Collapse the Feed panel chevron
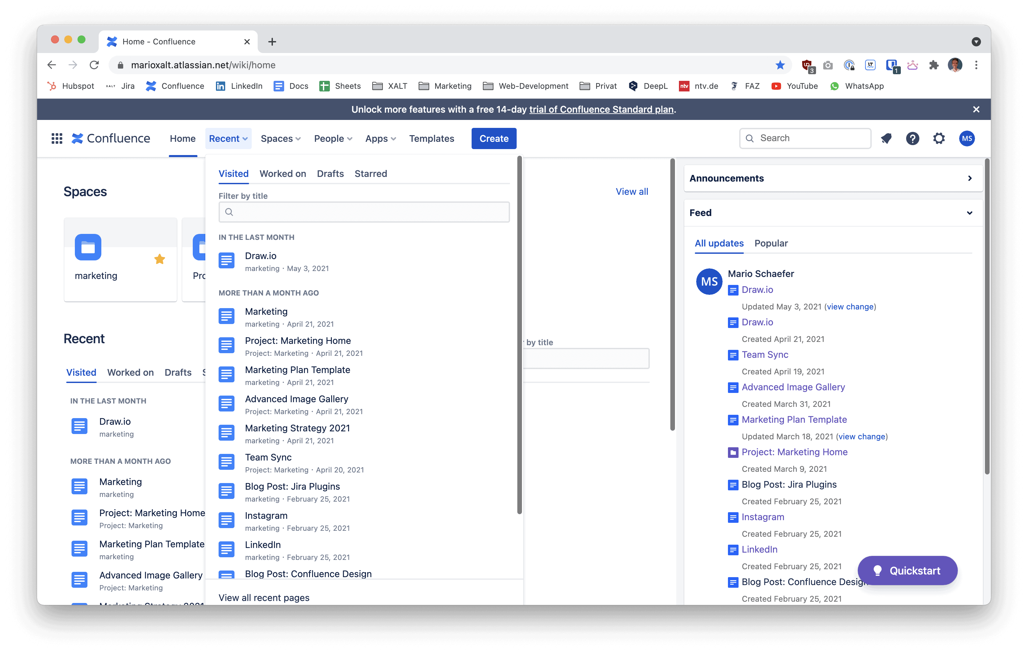 pyautogui.click(x=970, y=213)
